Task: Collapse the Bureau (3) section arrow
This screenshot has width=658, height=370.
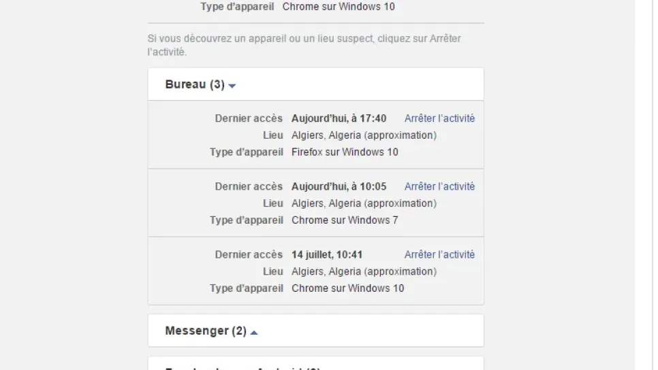Action: click(232, 86)
